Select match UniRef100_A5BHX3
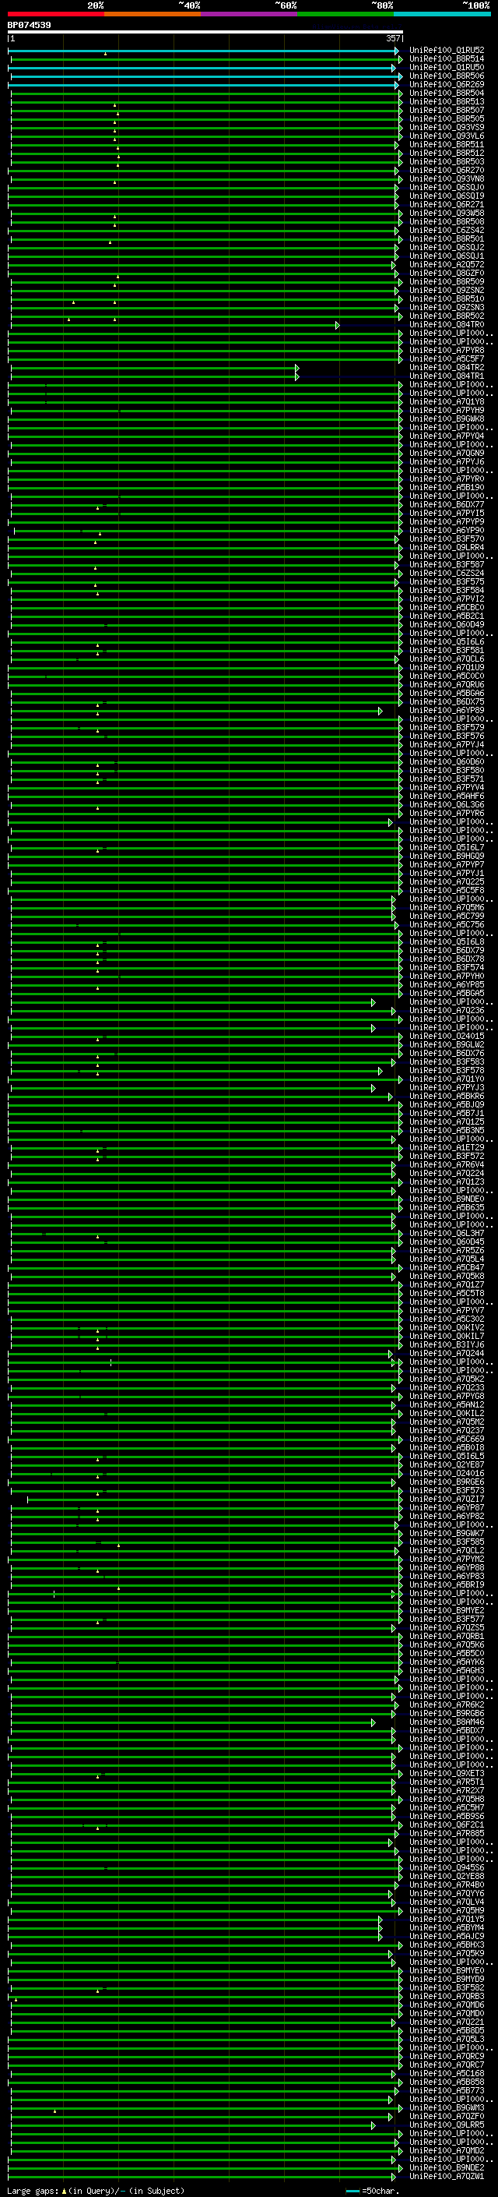This screenshot has width=498, height=2197. pos(447,1944)
